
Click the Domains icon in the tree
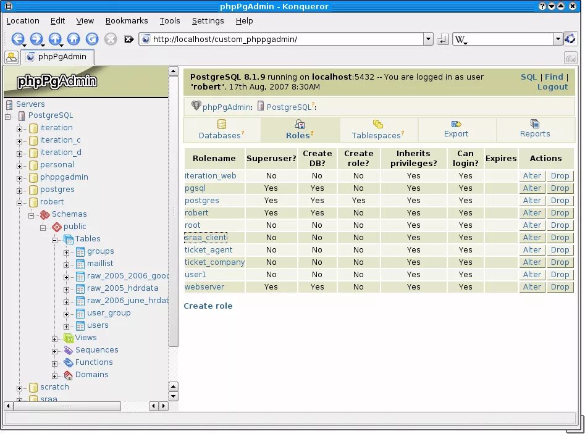tap(69, 375)
